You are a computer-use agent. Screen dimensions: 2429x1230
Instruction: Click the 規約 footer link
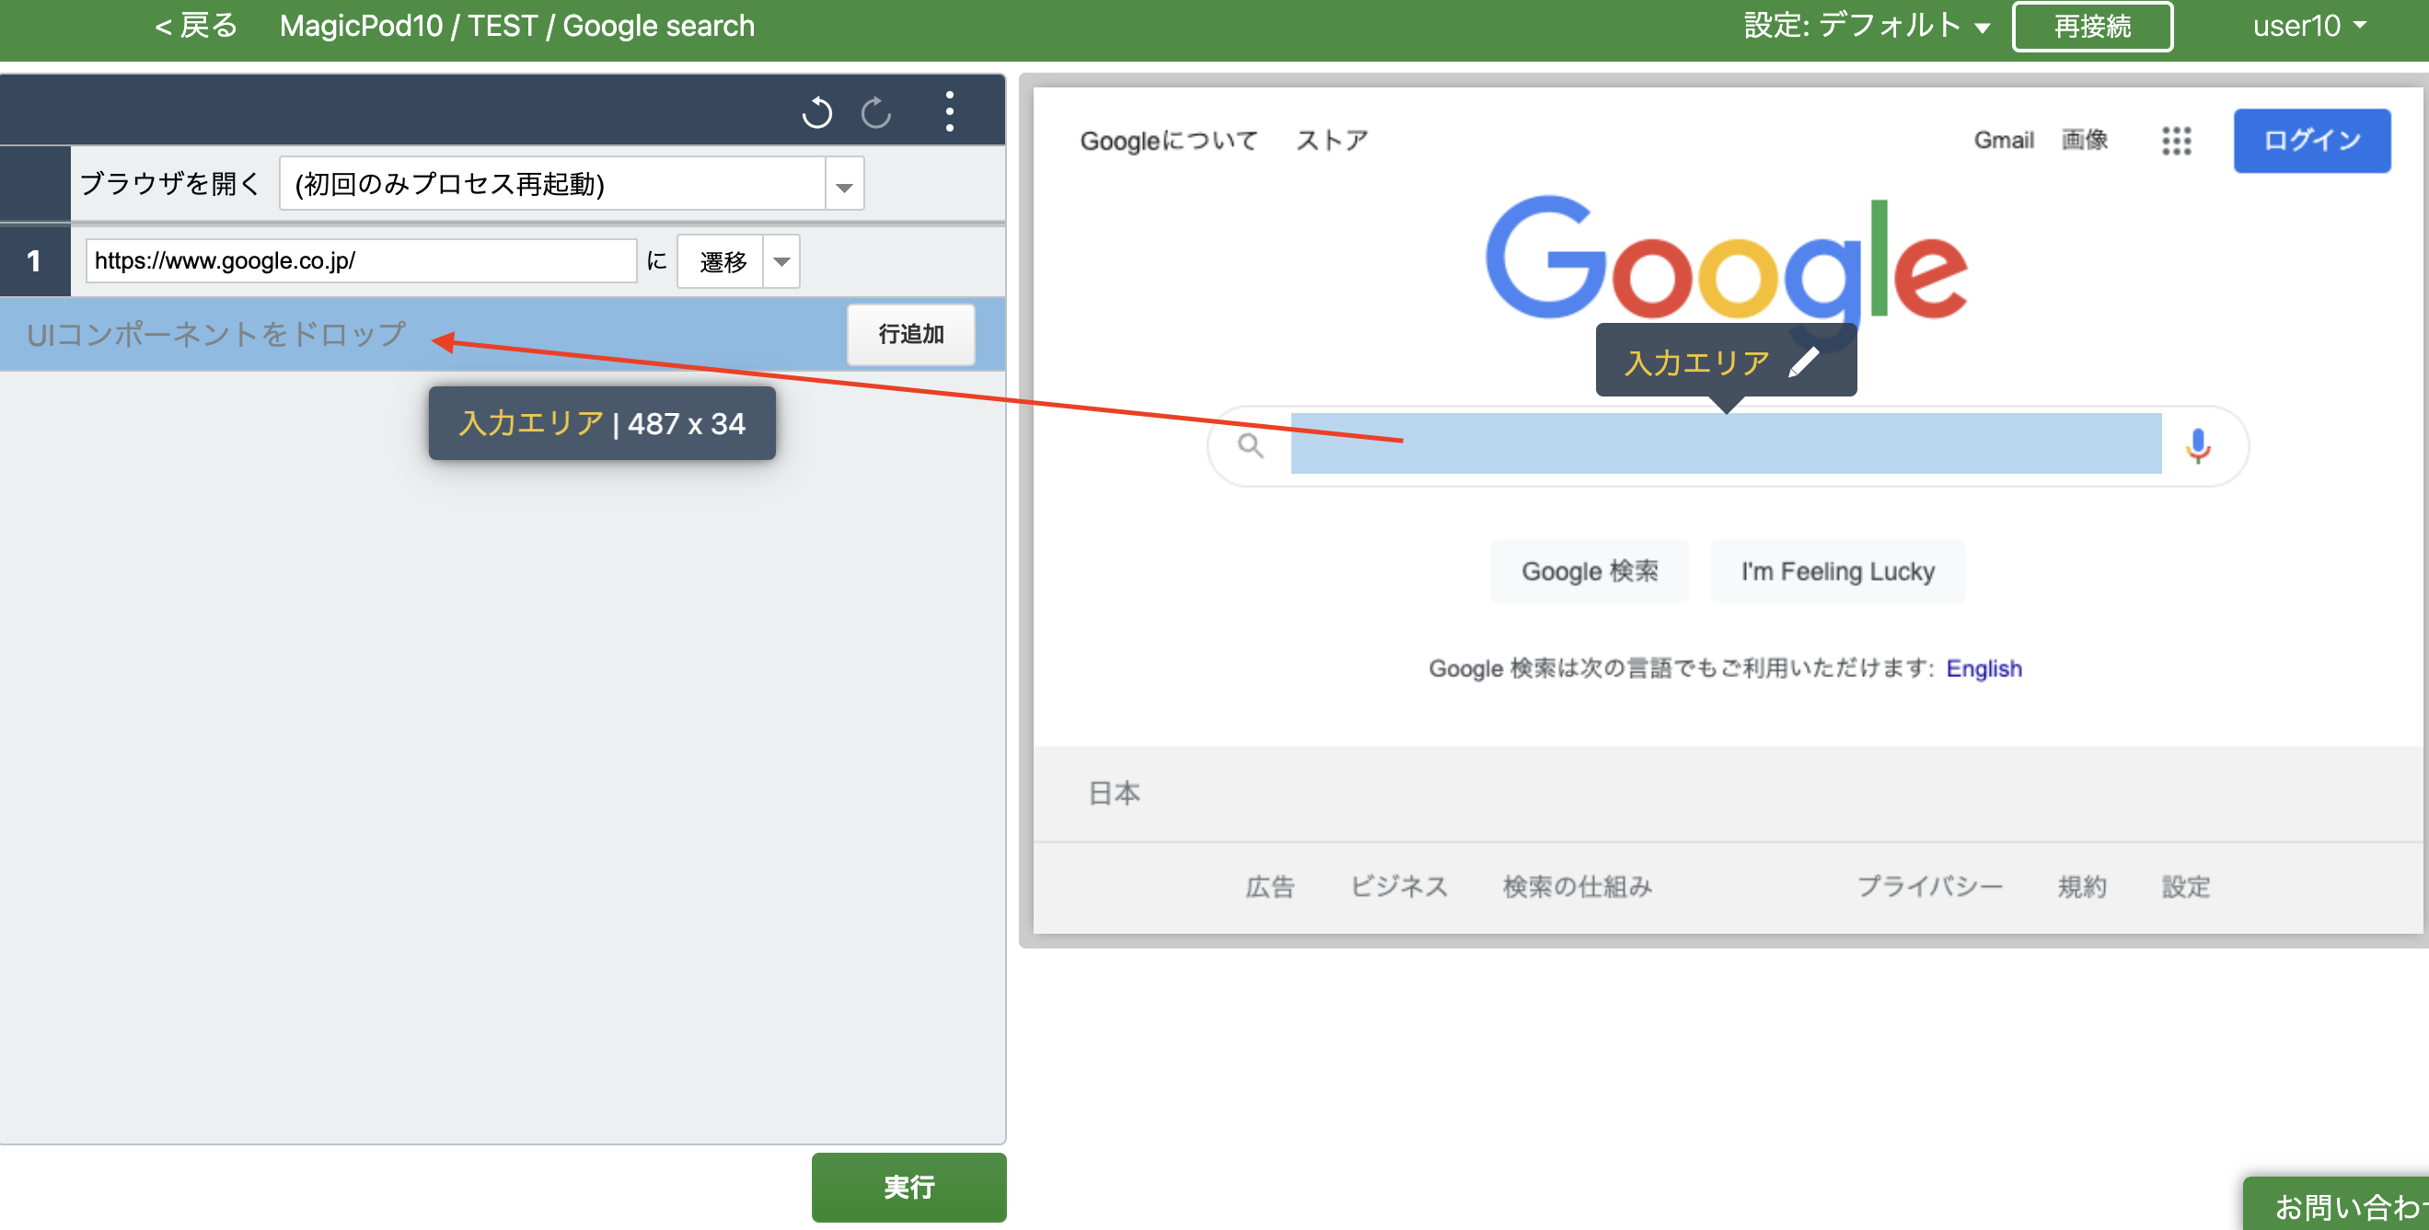[x=2081, y=887]
